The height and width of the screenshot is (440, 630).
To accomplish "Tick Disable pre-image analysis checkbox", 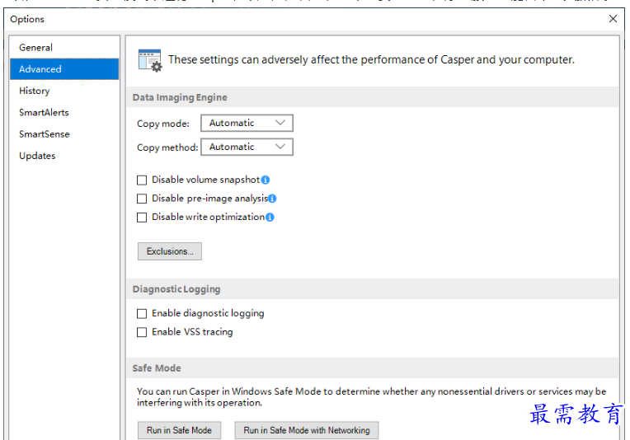I will click(x=142, y=199).
